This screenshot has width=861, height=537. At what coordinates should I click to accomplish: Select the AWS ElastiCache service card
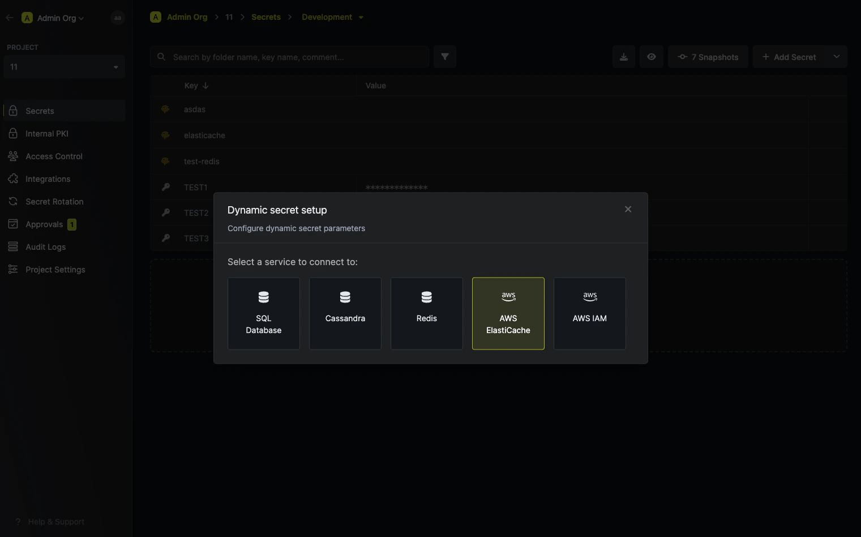[x=508, y=313]
